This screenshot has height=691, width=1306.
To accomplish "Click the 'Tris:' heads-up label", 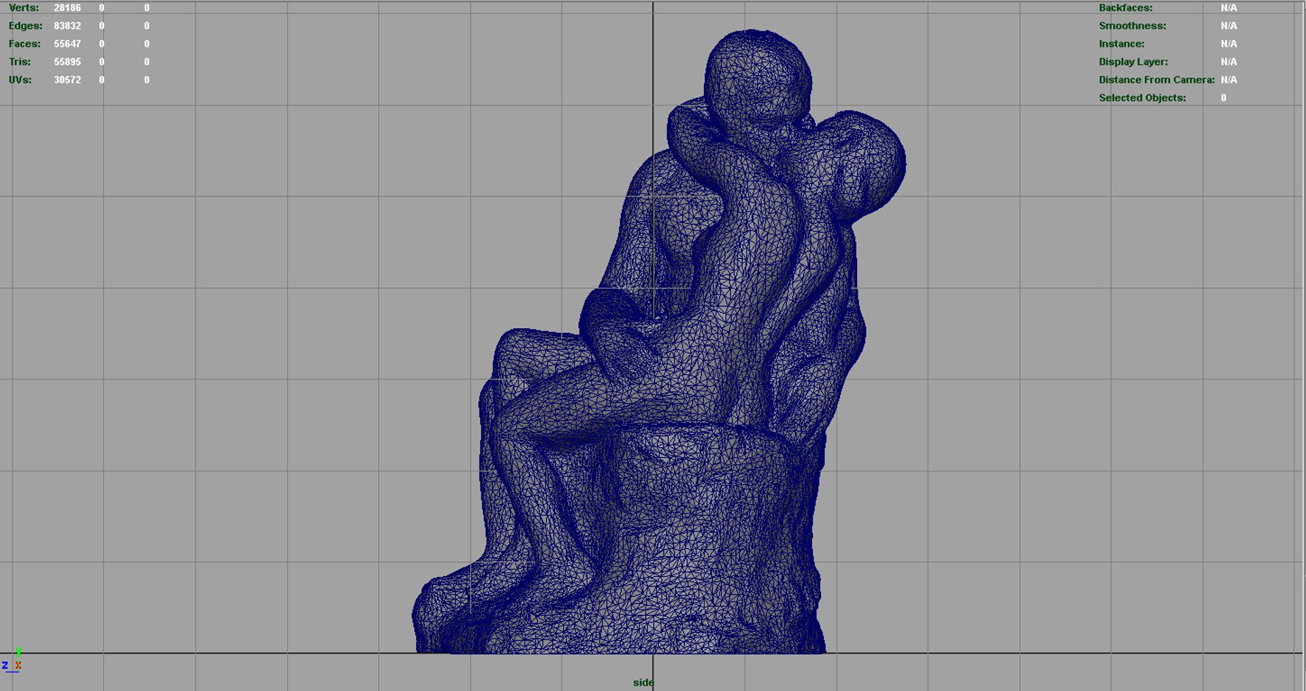I will tap(20, 62).
